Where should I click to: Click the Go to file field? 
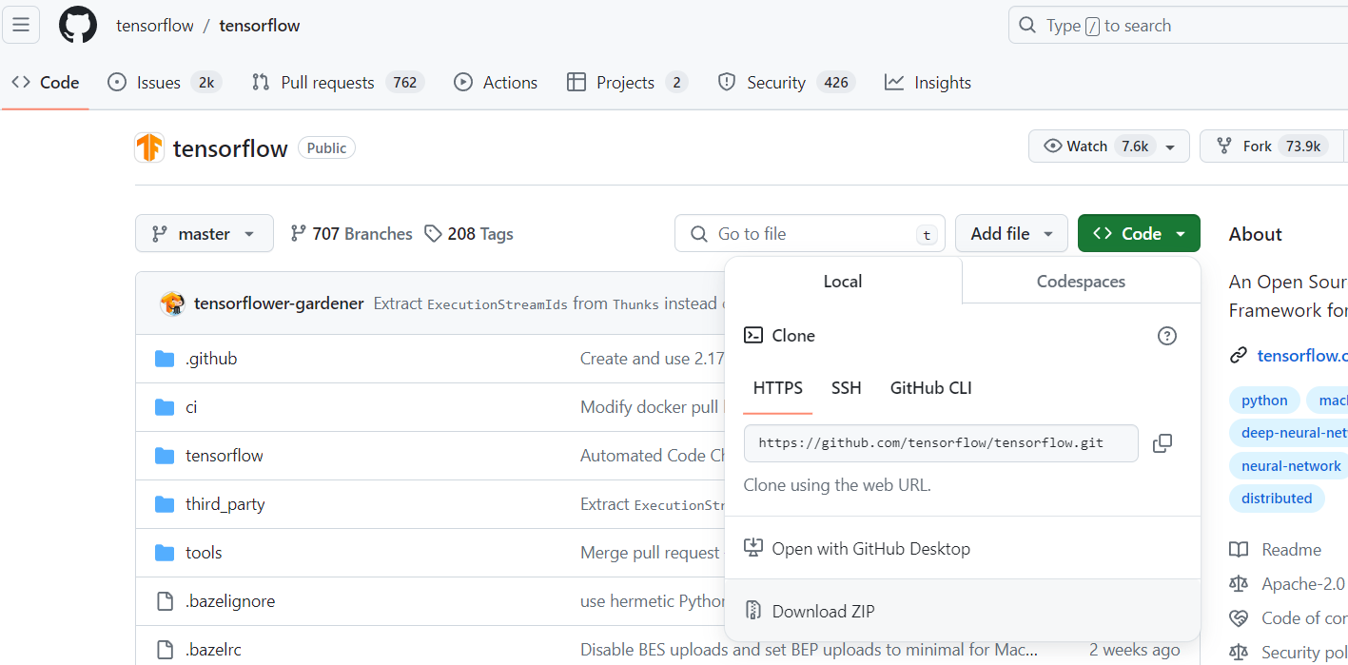(x=809, y=234)
